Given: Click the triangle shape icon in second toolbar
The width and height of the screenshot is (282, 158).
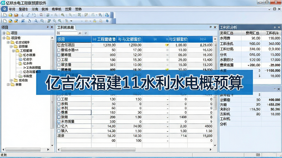Looking at the screenshot, I should (29, 21).
